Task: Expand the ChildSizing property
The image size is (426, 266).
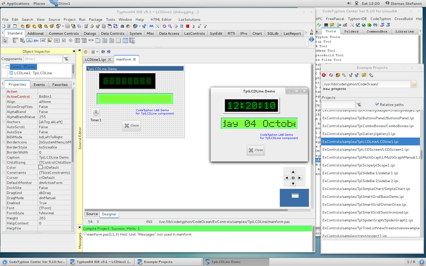Action: point(4,162)
